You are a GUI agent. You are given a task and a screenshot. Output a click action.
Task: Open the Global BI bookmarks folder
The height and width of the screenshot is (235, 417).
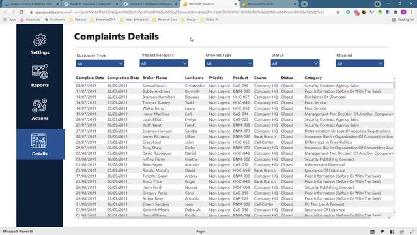[209, 20]
